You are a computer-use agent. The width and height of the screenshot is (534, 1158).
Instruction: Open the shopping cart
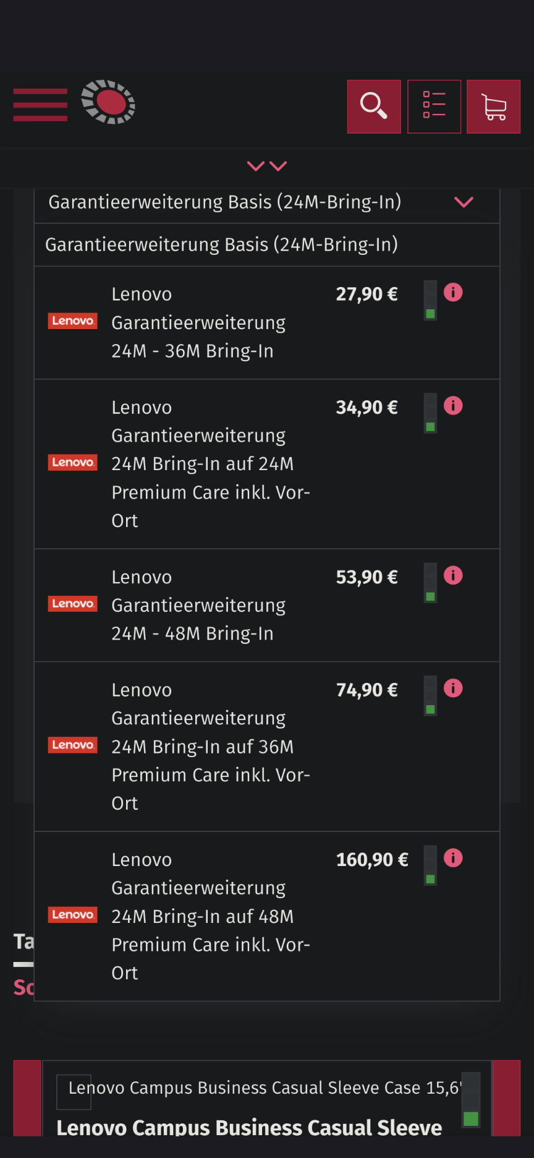click(493, 106)
